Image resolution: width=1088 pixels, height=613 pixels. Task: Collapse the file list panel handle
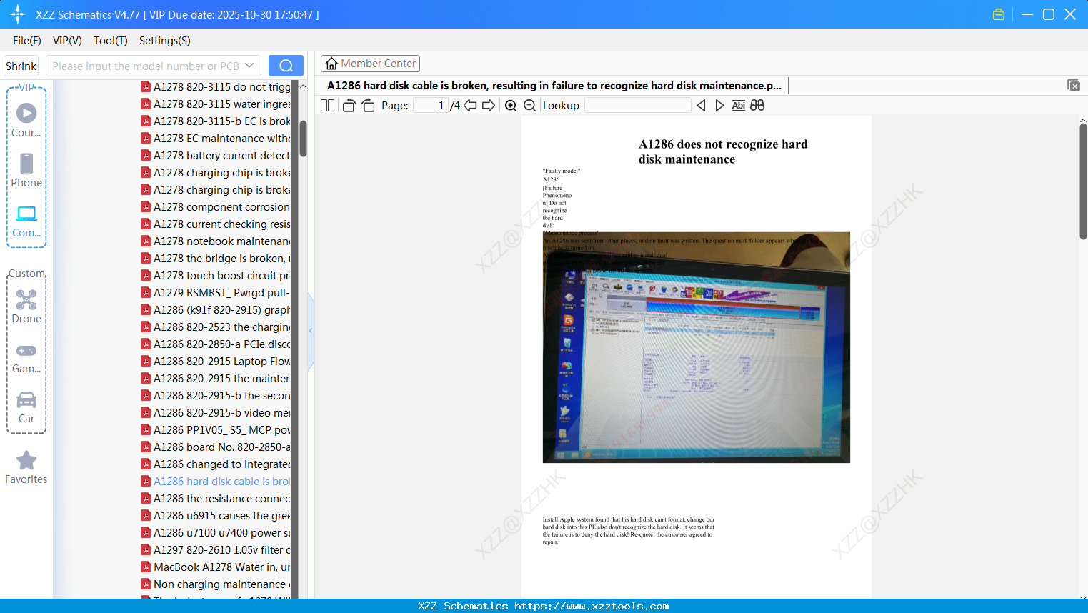(x=311, y=331)
